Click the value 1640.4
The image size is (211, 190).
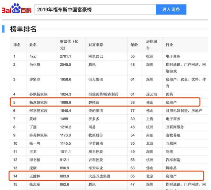[x=66, y=111]
